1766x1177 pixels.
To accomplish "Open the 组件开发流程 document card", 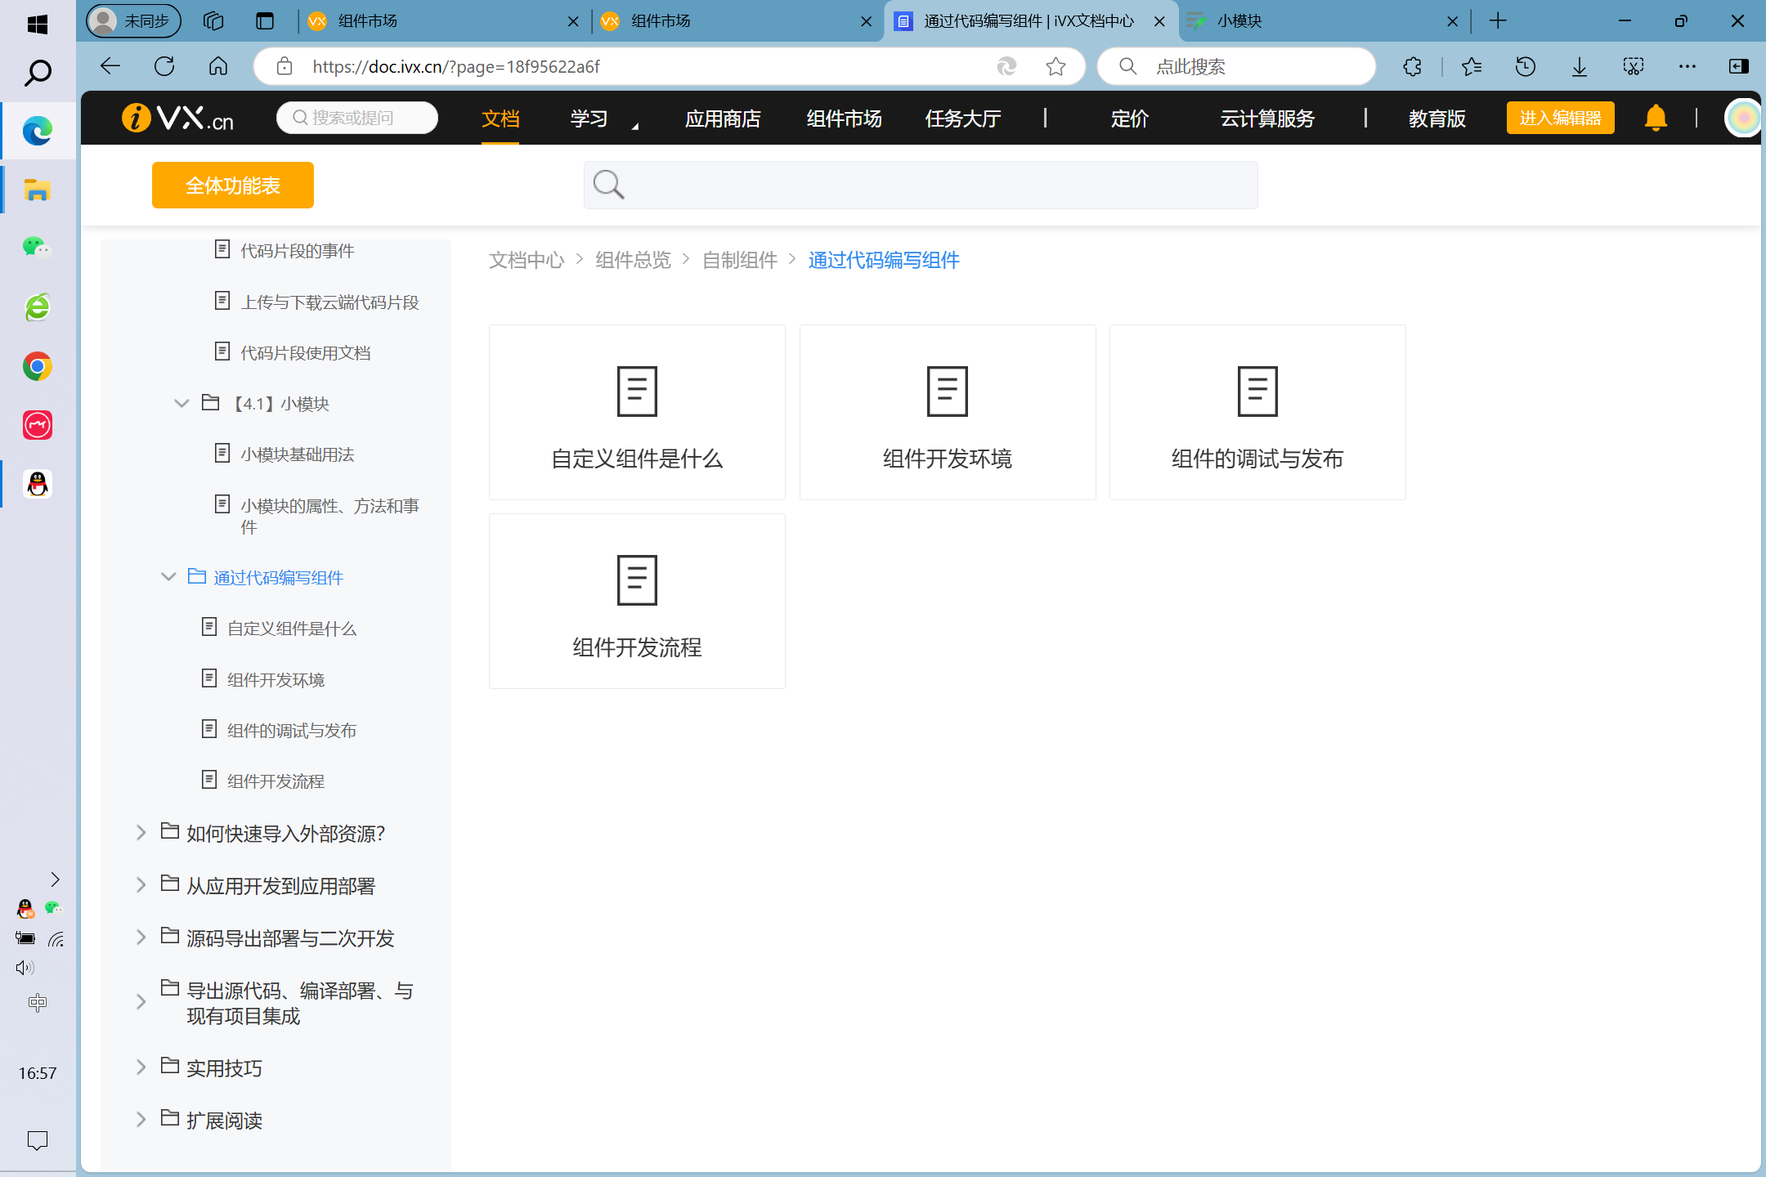I will 637,602.
